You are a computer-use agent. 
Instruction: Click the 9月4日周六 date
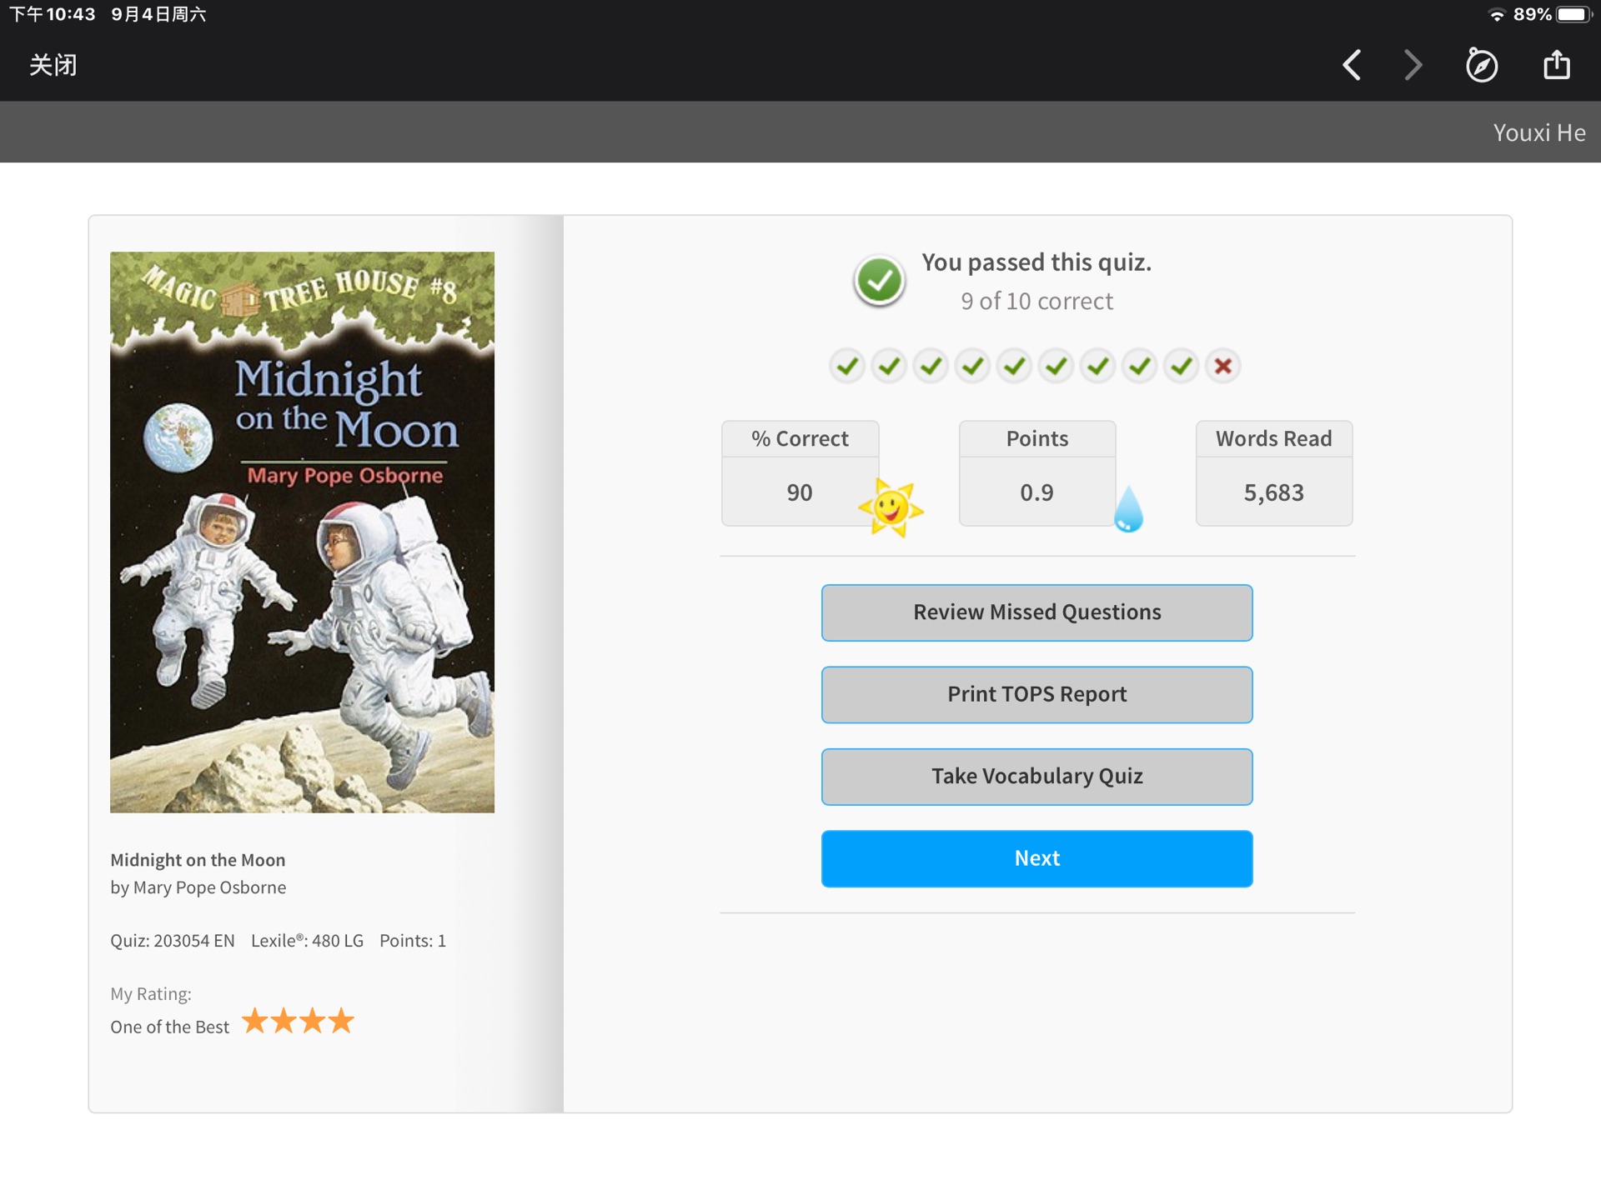pyautogui.click(x=158, y=14)
